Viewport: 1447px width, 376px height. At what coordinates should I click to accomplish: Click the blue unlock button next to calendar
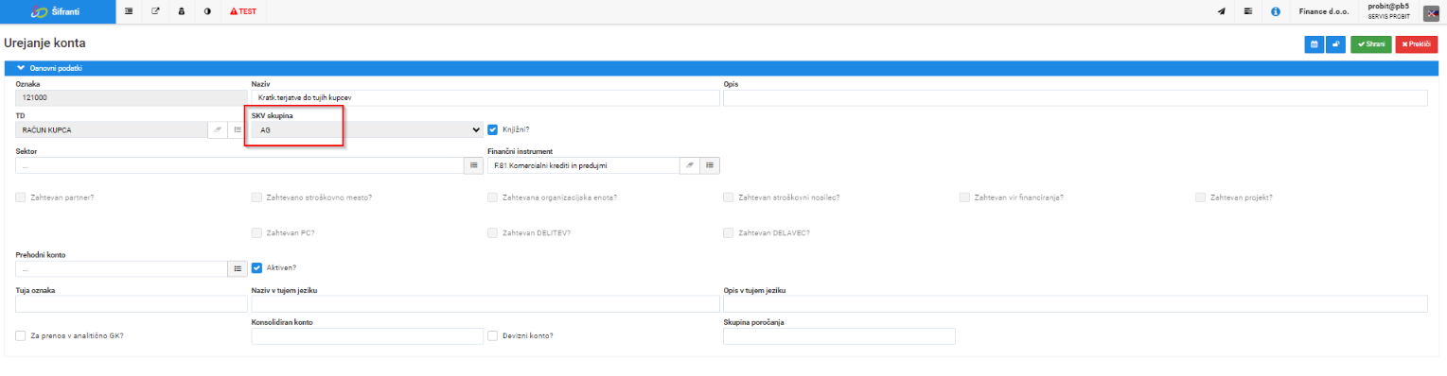coord(1336,43)
